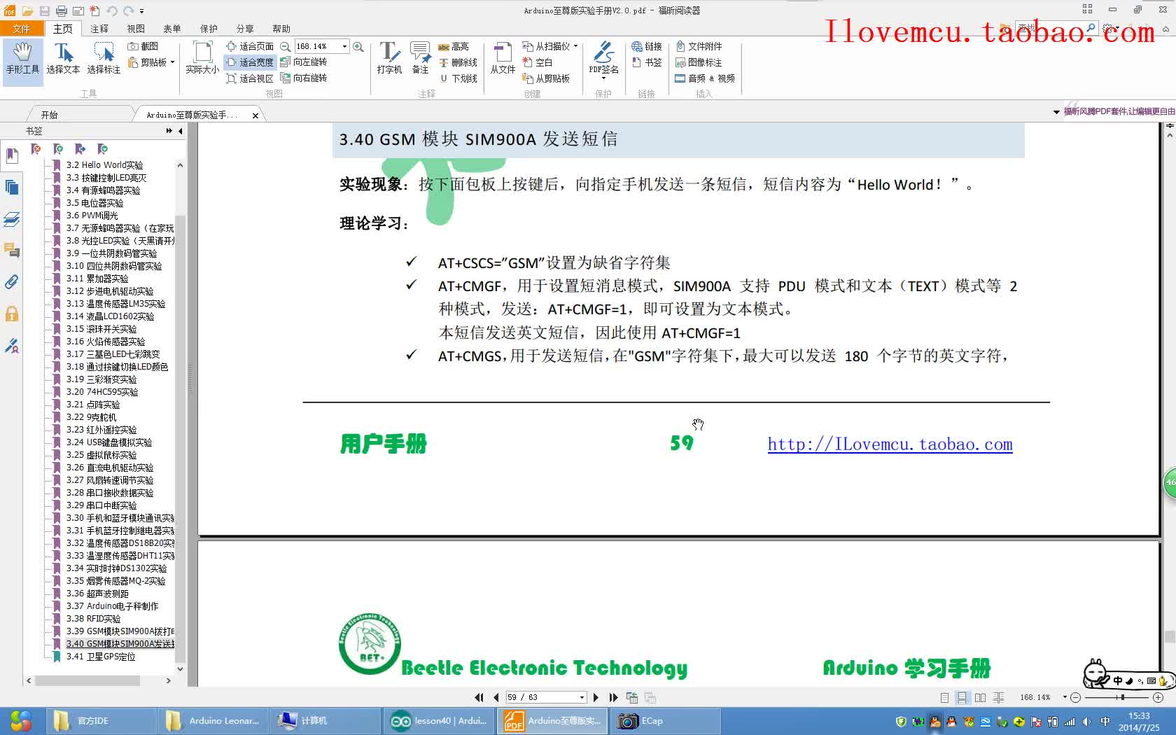Activate the Select Text tool (选择文本)
This screenshot has width=1176, height=735.
pos(63,58)
